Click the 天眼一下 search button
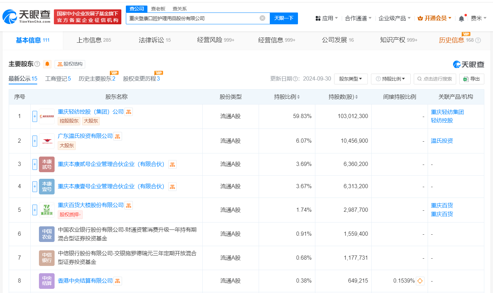Viewport: 493px width, 293px height. point(284,18)
